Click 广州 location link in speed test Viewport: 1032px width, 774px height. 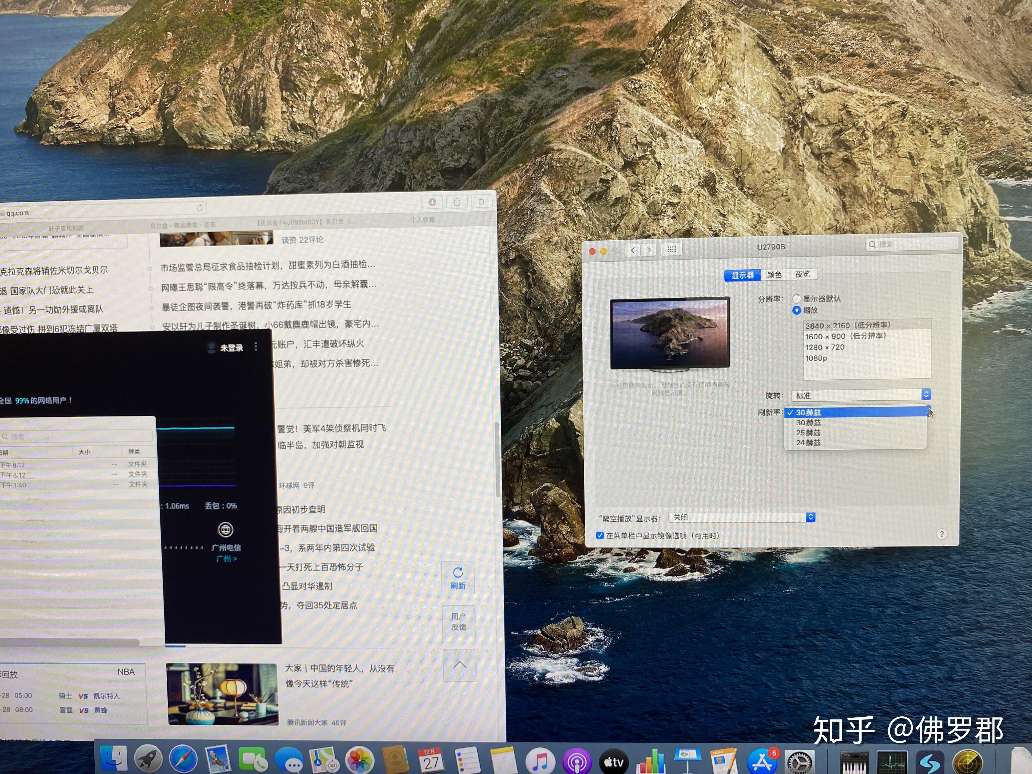point(227,558)
